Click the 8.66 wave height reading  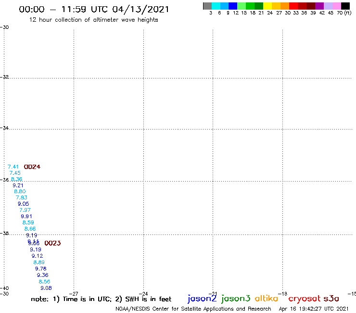point(30,229)
